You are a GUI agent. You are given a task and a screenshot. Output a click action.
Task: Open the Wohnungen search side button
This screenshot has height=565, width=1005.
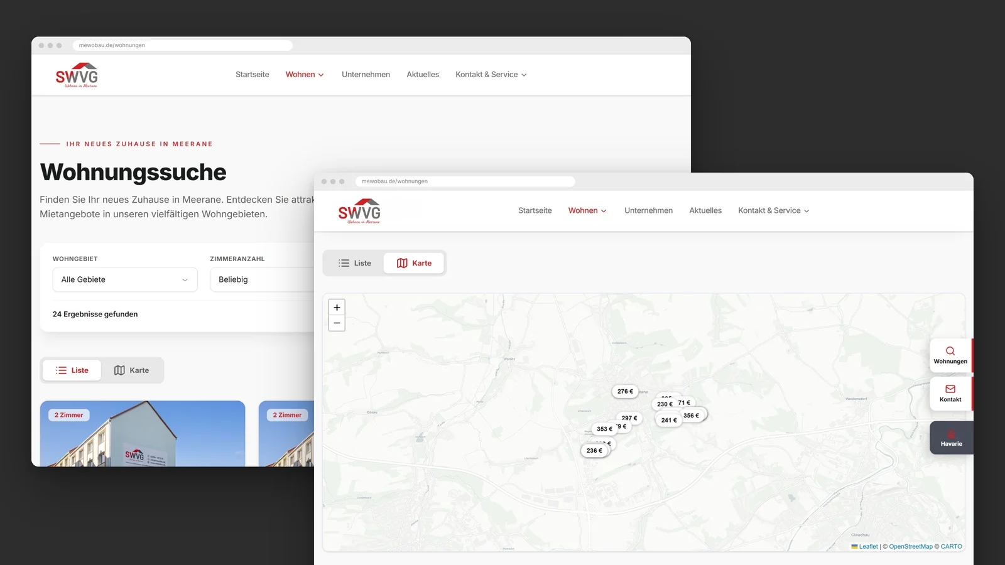[950, 355]
